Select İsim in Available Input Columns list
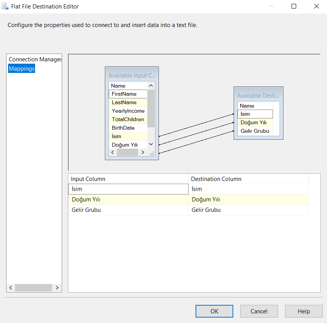327x323 pixels. pyautogui.click(x=128, y=136)
